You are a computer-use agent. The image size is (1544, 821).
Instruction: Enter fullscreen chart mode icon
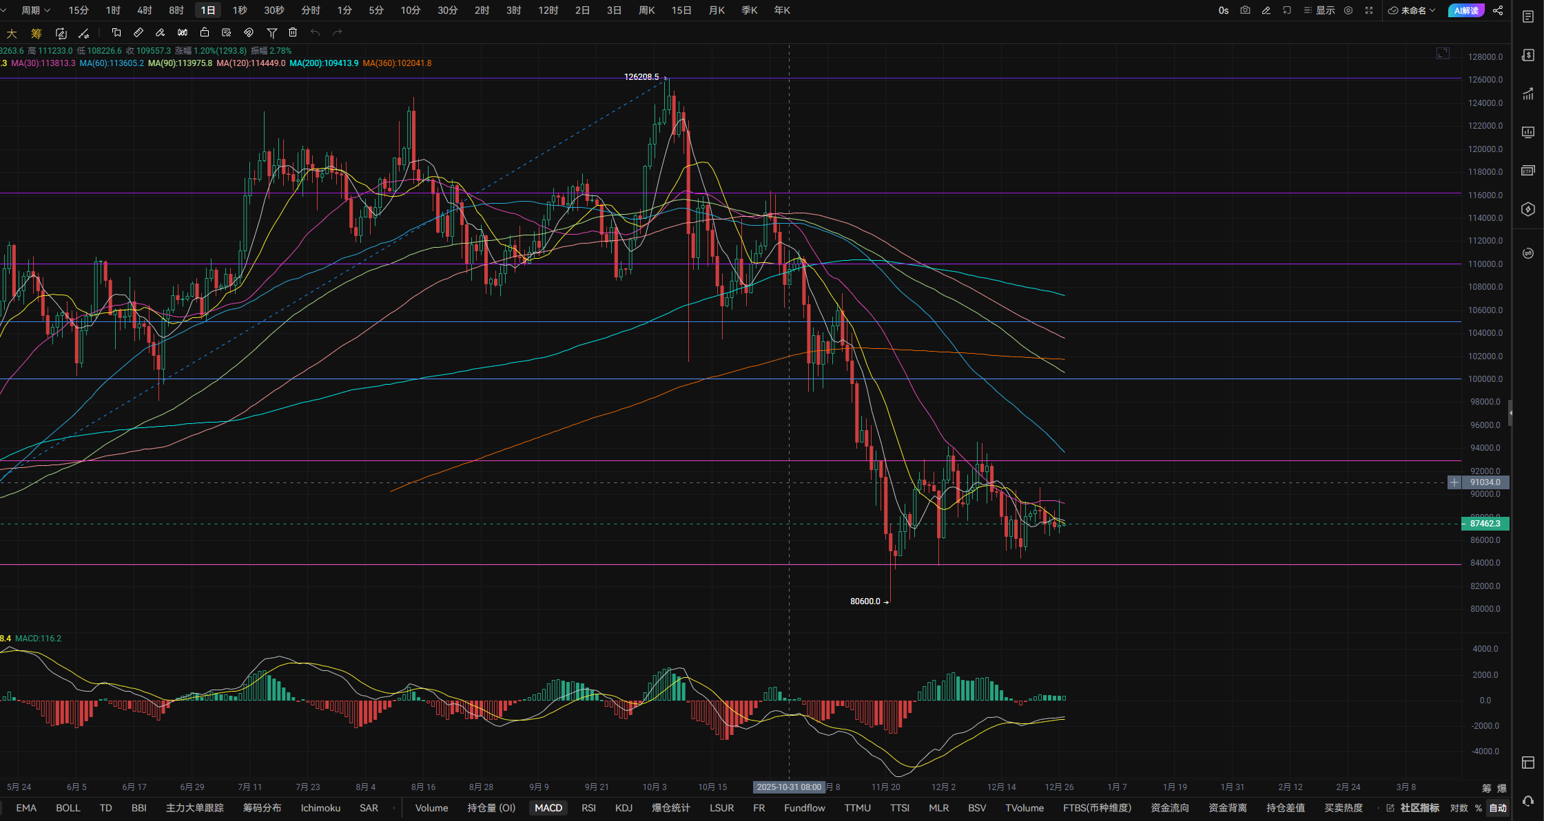(1369, 10)
